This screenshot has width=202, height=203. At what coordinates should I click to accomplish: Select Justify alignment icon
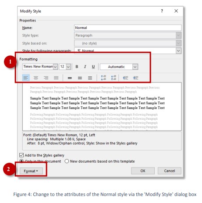click(56, 78)
